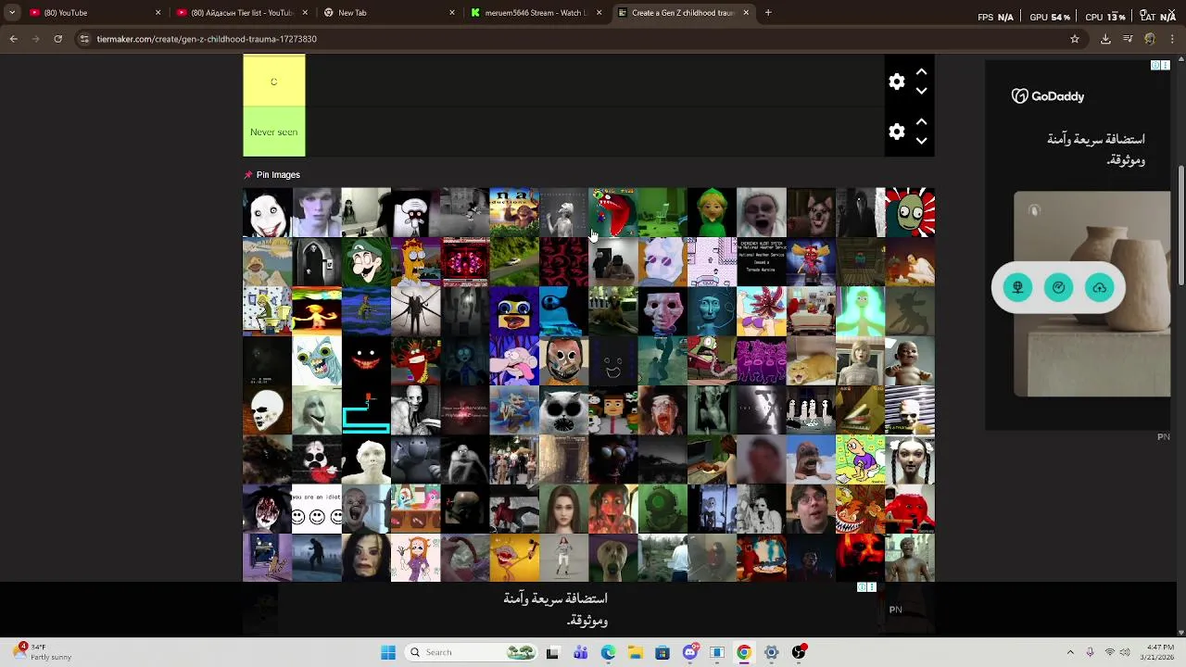Select the Jeff the Killer white face image

267,212
